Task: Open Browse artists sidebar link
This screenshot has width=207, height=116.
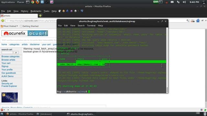Action: (x=8, y=60)
